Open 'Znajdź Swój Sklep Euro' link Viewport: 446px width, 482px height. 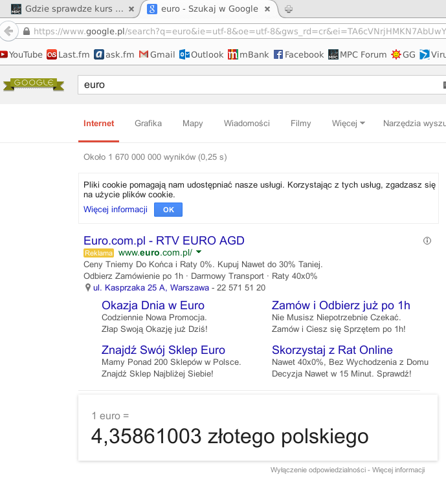(x=163, y=350)
